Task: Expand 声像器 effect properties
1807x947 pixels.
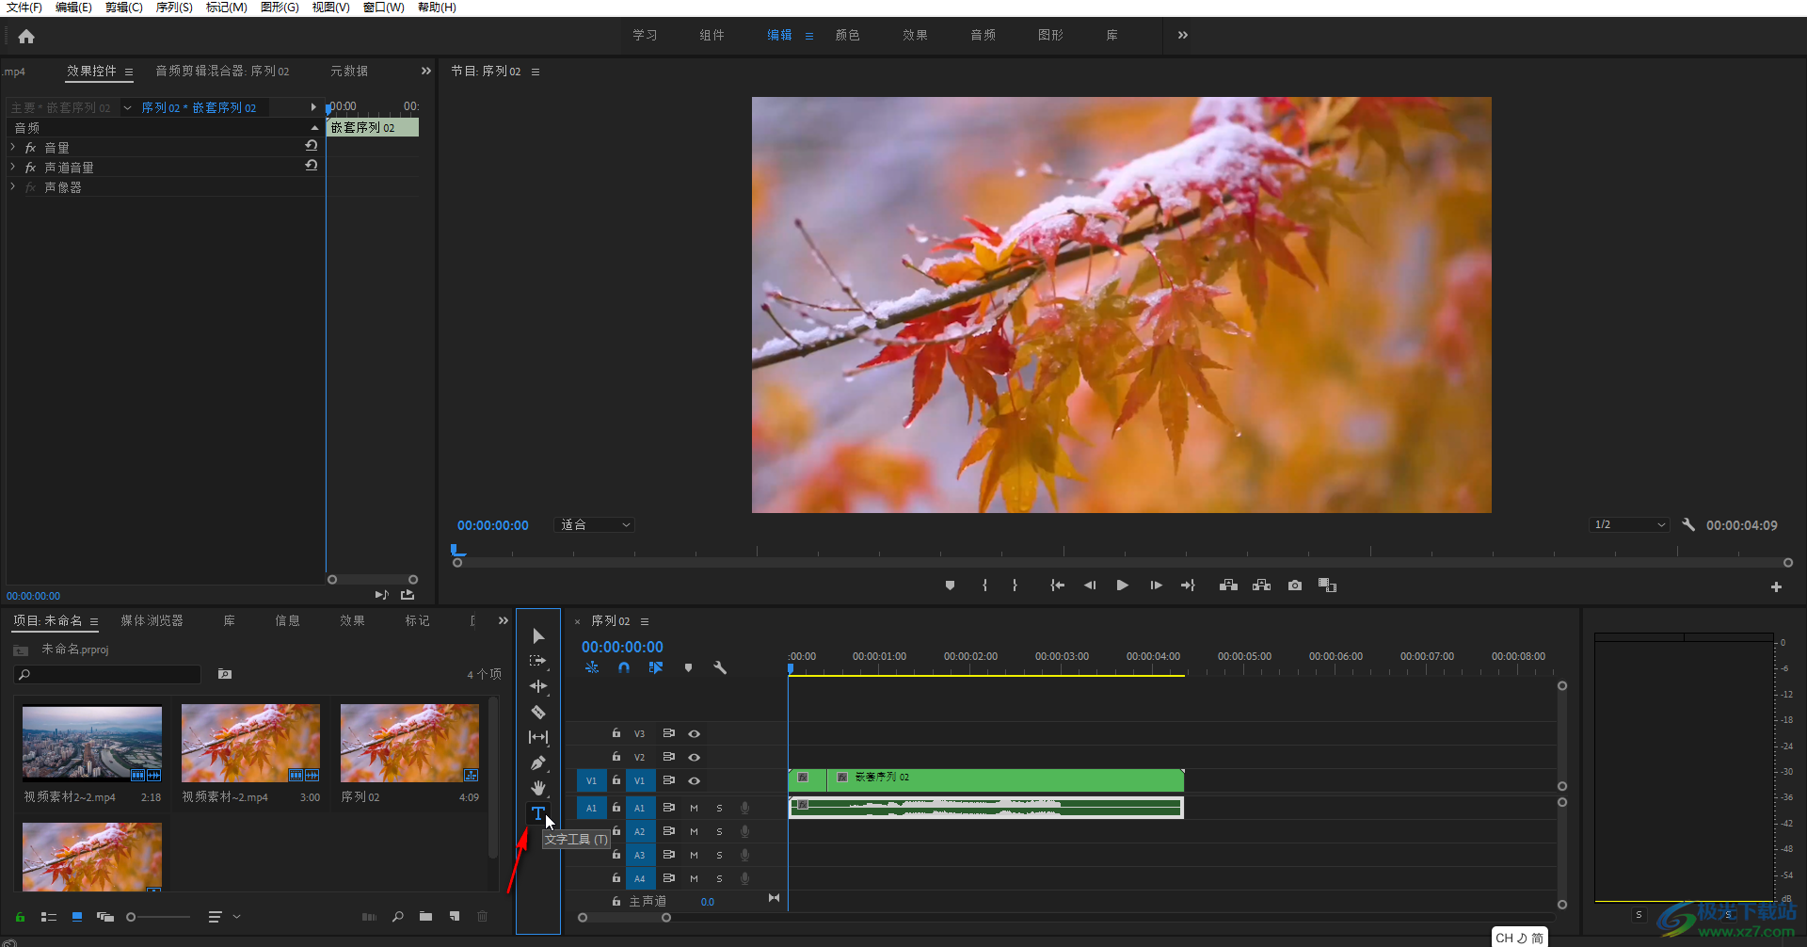Action: click(x=12, y=186)
